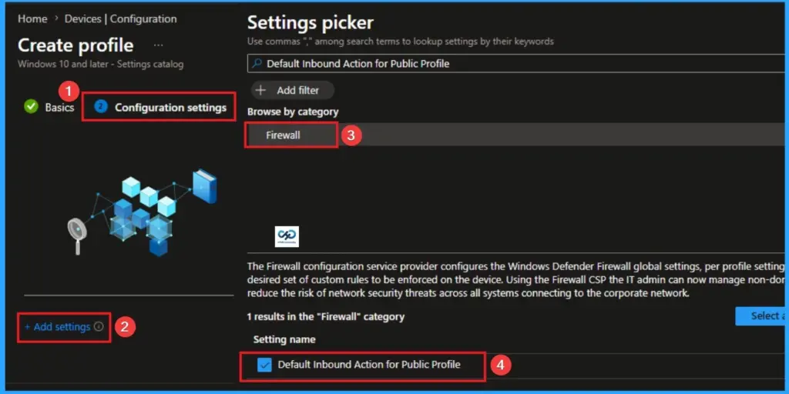Click the Create profile heading
Image resolution: width=789 pixels, height=394 pixels.
click(x=76, y=45)
